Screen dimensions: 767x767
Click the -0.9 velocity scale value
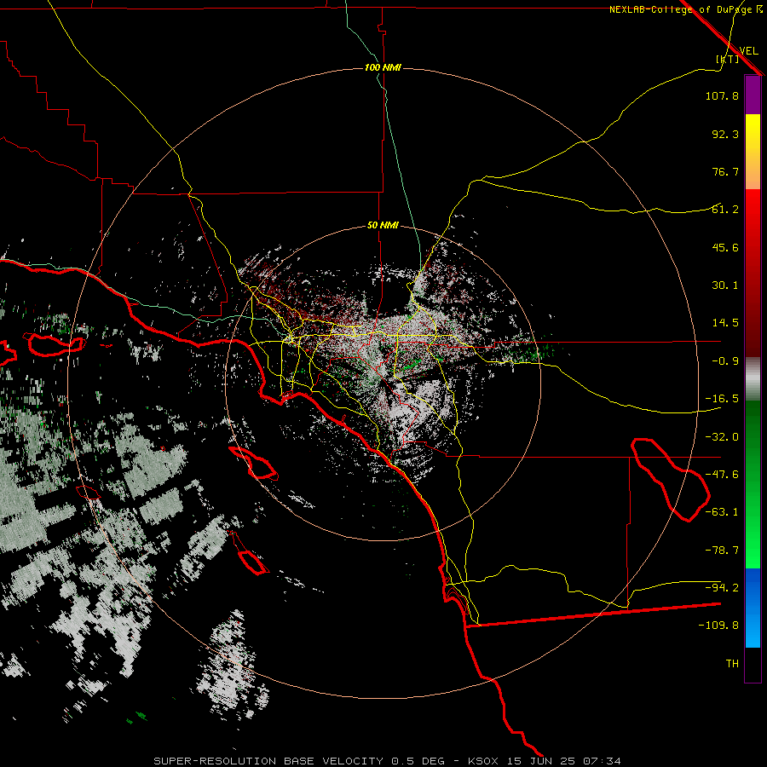pyautogui.click(x=725, y=361)
